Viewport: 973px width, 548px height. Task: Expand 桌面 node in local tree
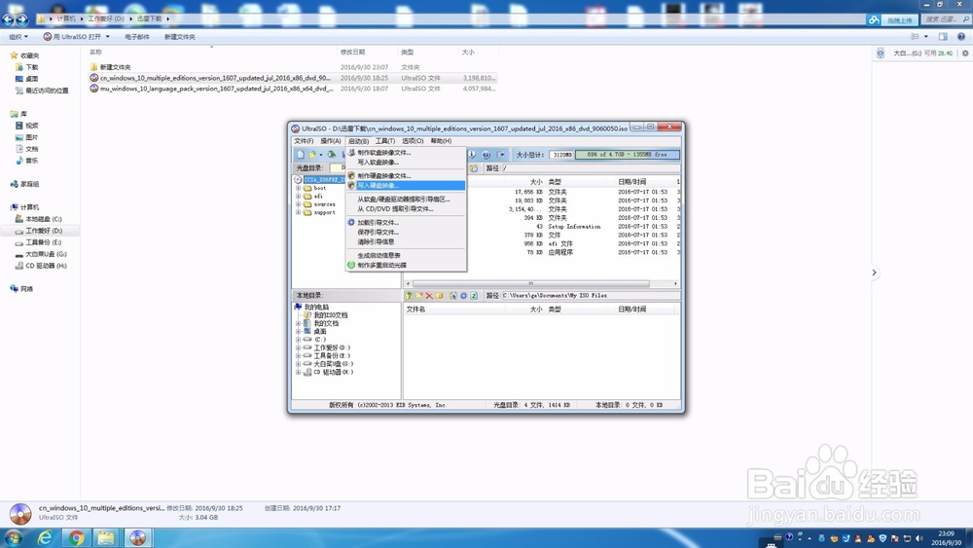298,331
